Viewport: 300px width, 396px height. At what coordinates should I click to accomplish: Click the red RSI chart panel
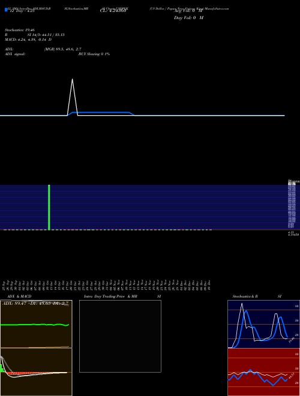click(263, 372)
